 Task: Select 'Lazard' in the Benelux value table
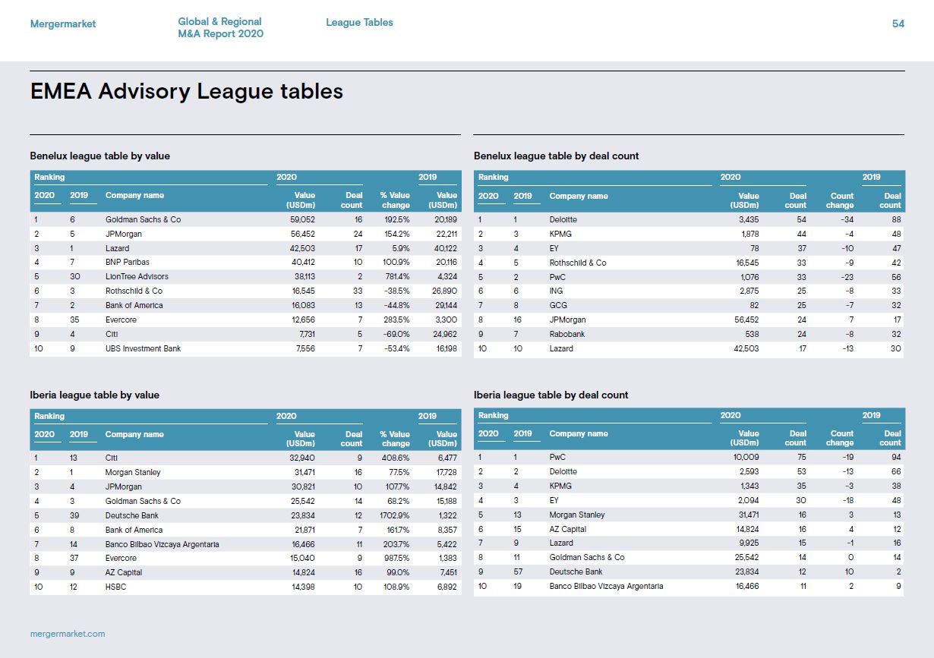coord(118,248)
